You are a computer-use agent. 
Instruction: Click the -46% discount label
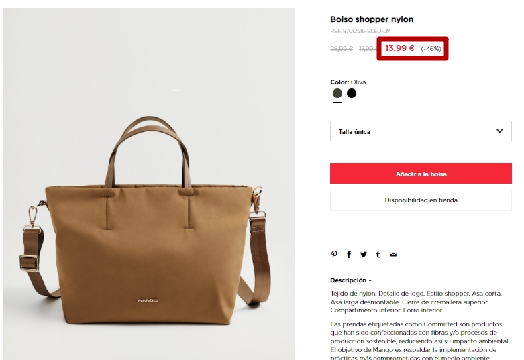431,49
